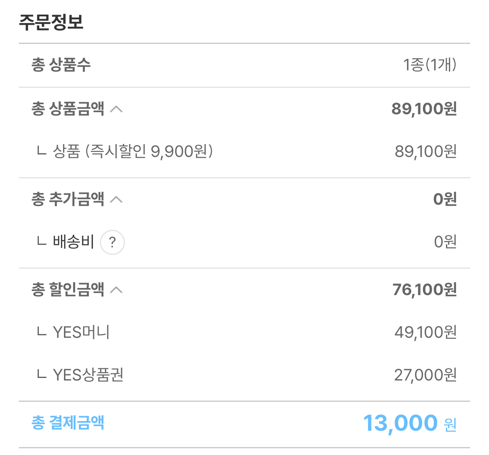The image size is (489, 455).
Task: Collapse the 총 추가금액 section chevron
Action: pyautogui.click(x=116, y=200)
